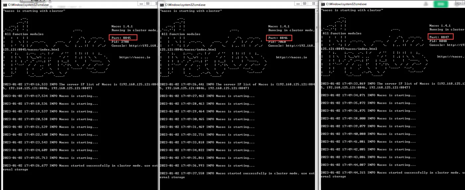
Task: Click the middle window's title C:\Windows\system32\cmd.exe
Action: click(185, 5)
